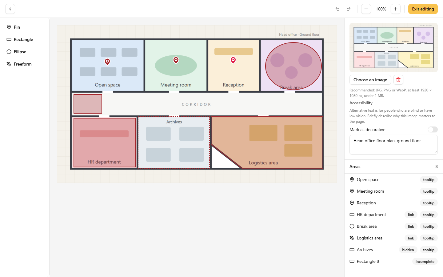Image resolution: width=443 pixels, height=277 pixels.
Task: Click the floor plan thumbnail preview
Action: point(393,47)
